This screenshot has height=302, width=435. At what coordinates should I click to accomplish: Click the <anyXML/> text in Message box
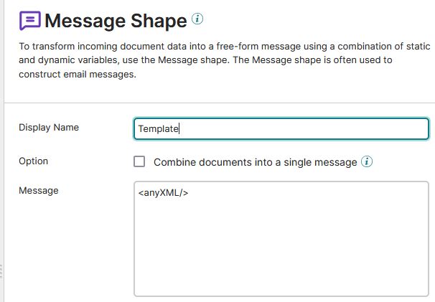pos(163,193)
